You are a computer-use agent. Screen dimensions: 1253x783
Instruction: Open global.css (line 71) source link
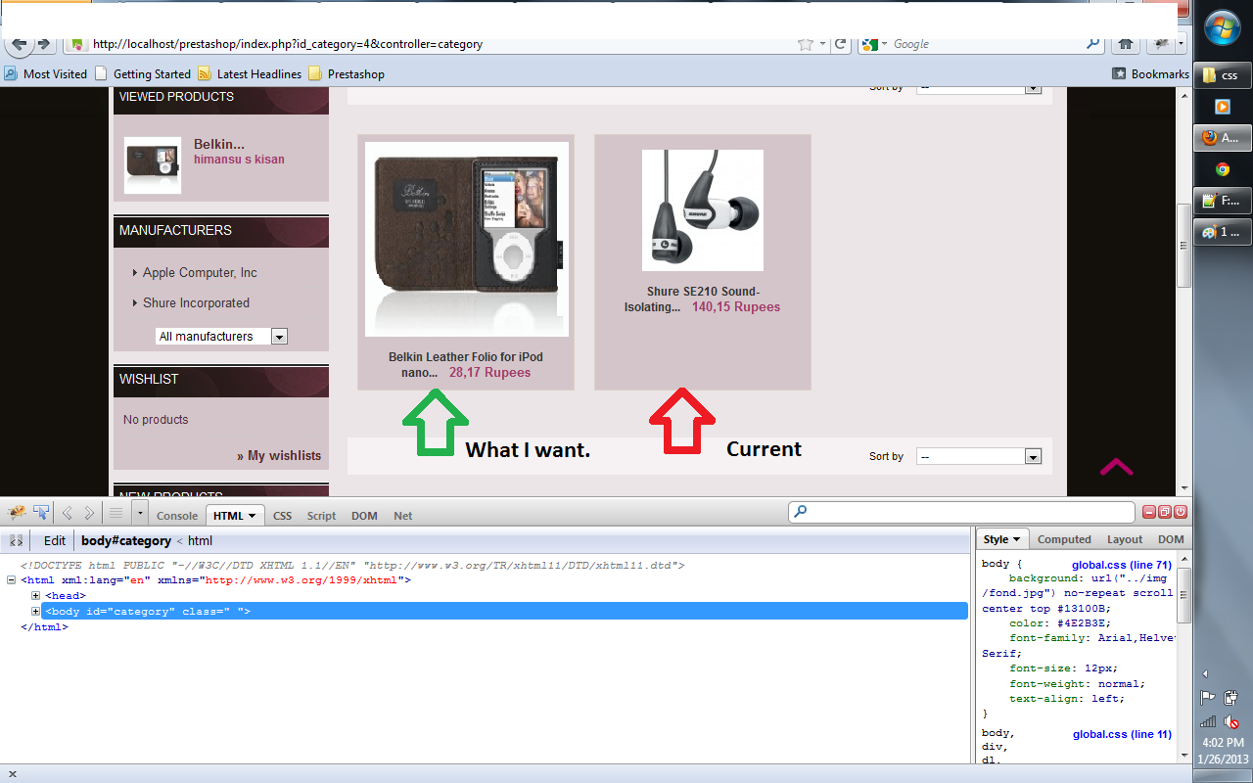point(1122,565)
